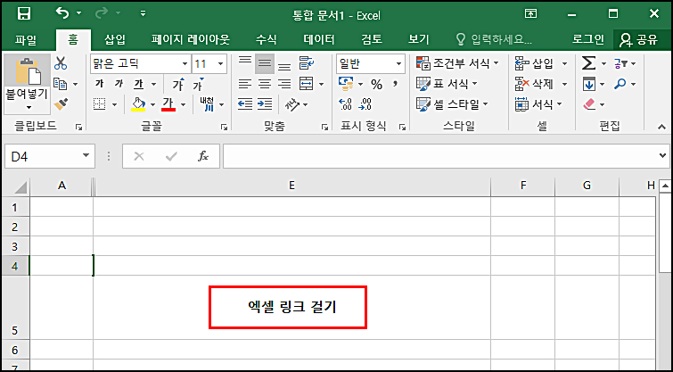The image size is (673, 372).
Task: Toggle bold formatting
Action: coord(99,84)
